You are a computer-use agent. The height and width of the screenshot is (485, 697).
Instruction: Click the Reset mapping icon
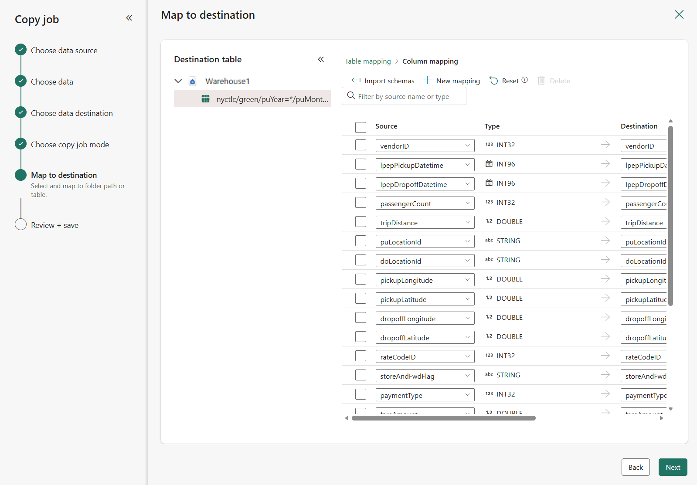493,81
